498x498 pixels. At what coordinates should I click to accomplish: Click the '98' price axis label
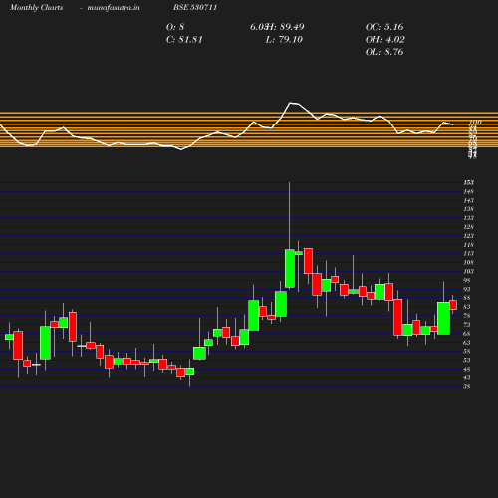coord(467,280)
